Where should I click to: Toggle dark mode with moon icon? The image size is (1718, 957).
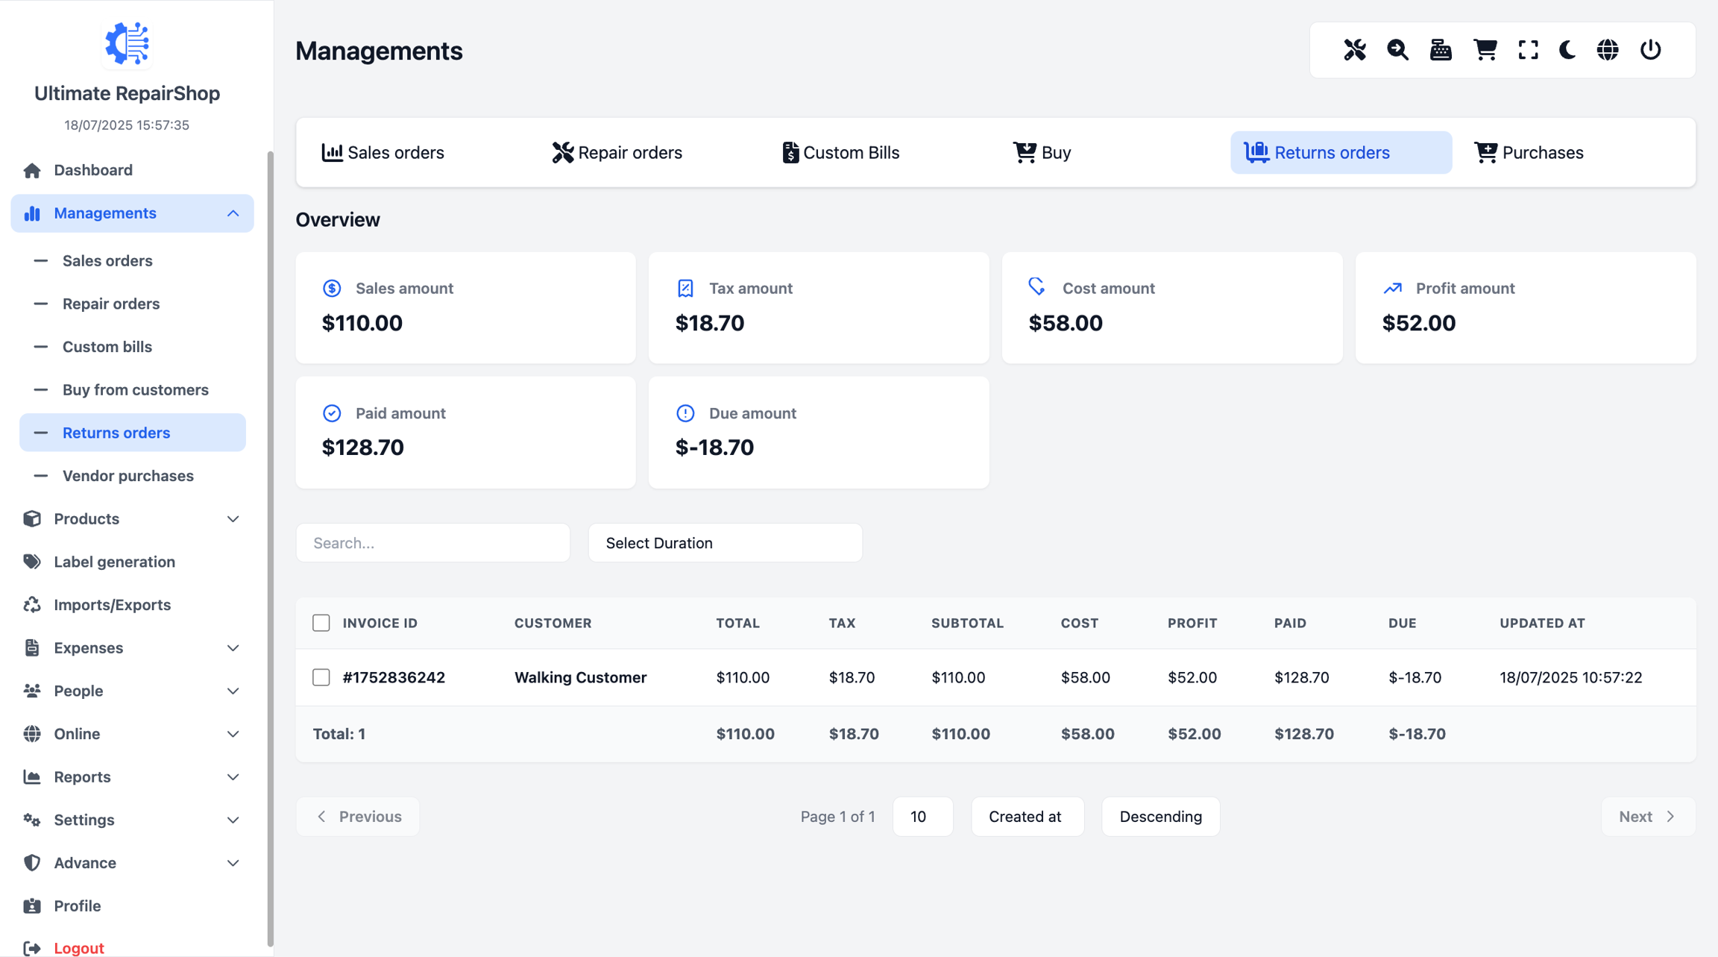tap(1567, 50)
